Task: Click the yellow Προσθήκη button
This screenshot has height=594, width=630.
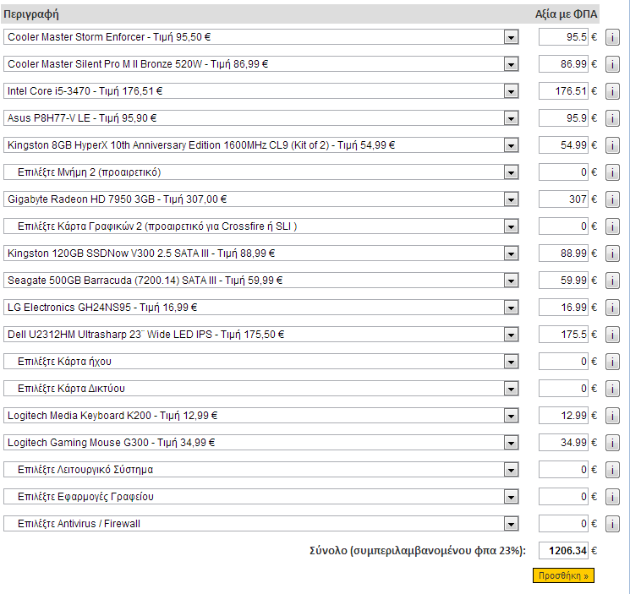Action: pyautogui.click(x=563, y=575)
